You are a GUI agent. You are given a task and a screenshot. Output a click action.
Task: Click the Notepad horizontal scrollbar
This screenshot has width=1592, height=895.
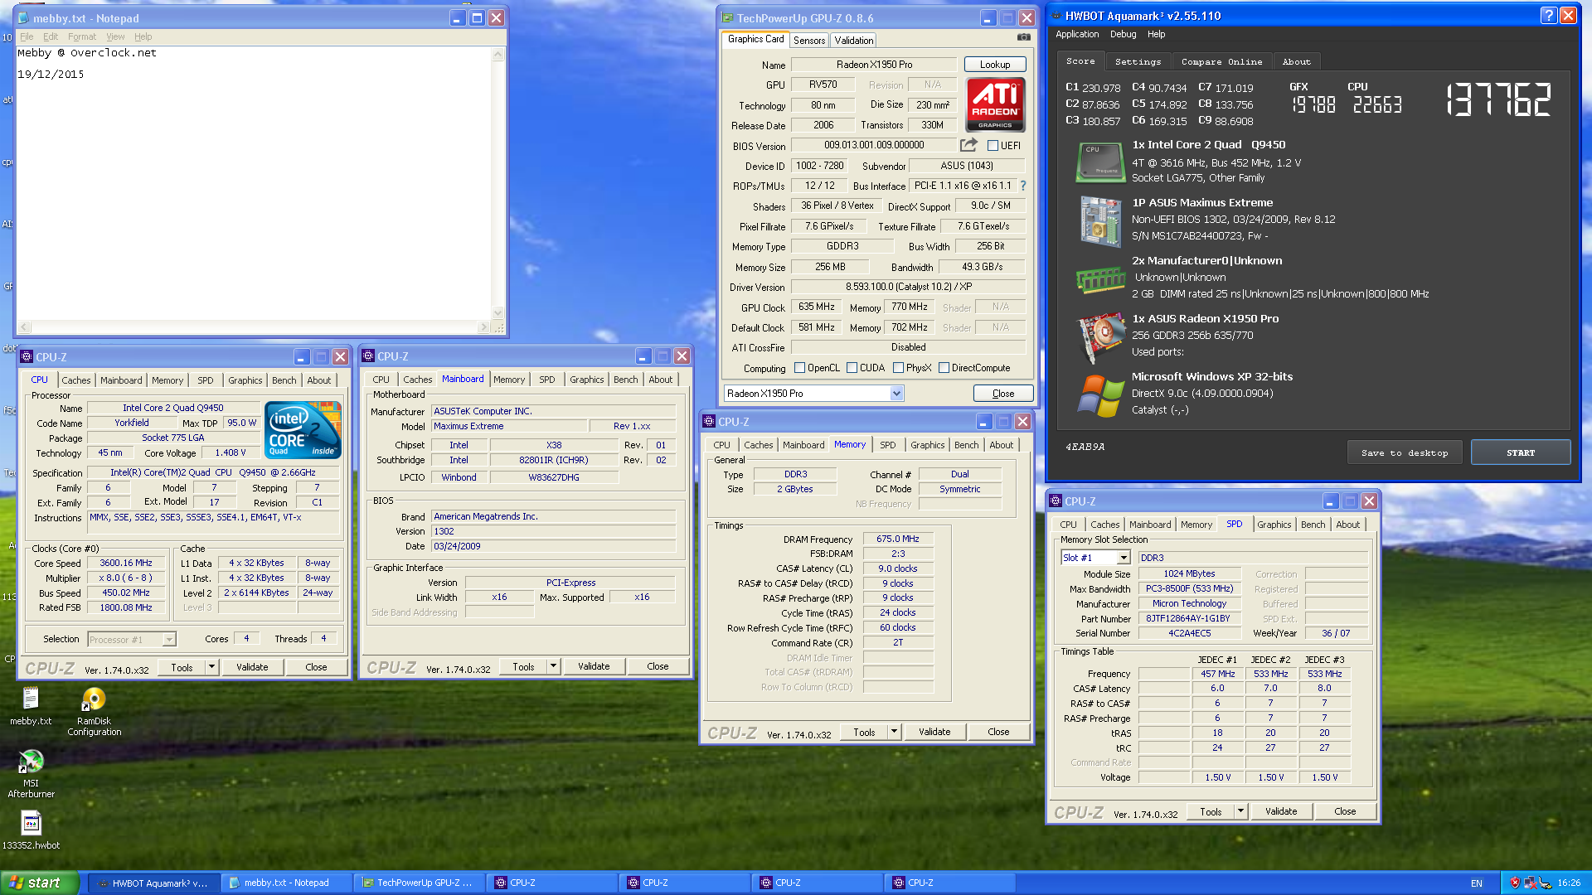255,327
